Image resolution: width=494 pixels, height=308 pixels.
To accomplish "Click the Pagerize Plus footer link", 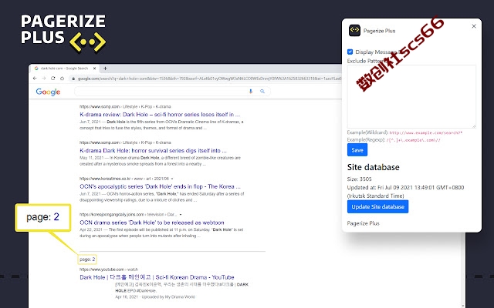I will (x=364, y=223).
